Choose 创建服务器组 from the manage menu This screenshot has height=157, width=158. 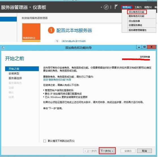pos(135,25)
